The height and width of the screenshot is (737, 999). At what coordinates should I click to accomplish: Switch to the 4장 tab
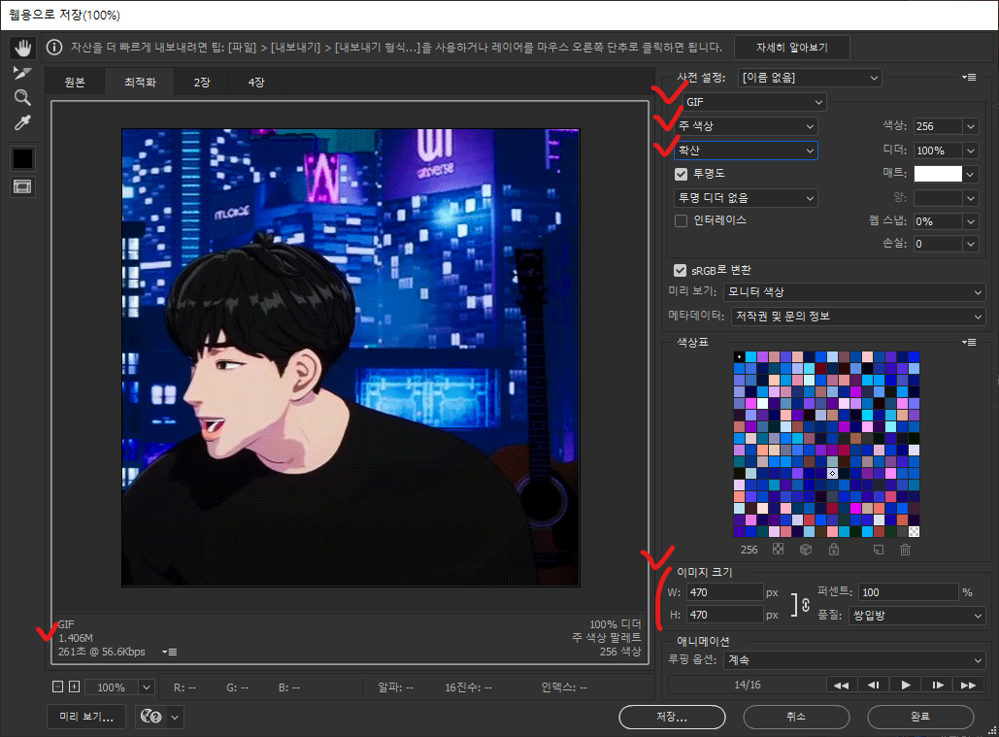(x=256, y=83)
